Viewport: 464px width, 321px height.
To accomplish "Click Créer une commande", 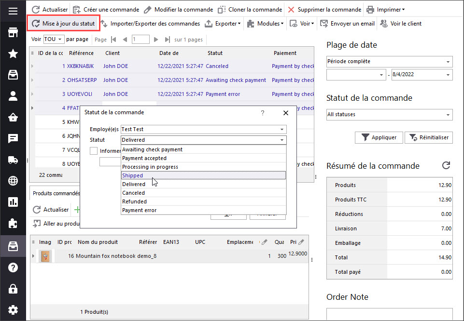I will pos(106,10).
